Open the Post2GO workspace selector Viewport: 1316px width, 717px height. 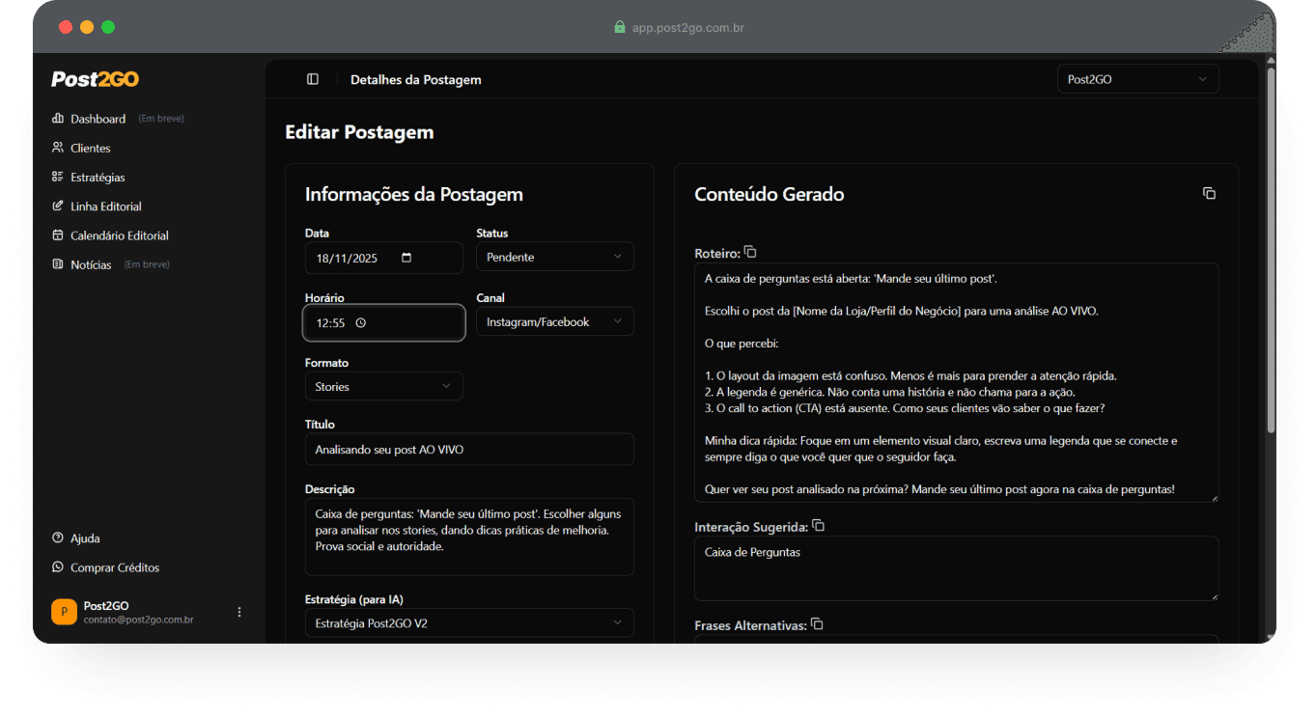click(1137, 79)
